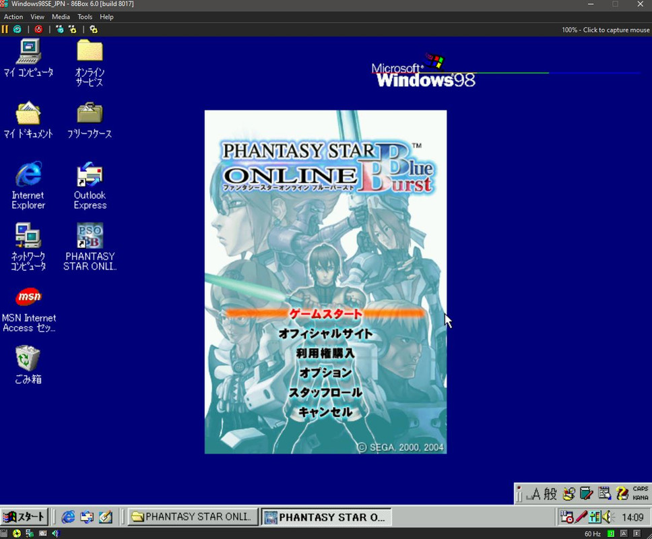The height and width of the screenshot is (539, 652).
Task: Select ごみ箱 recycle bin icon
Action: pos(28,364)
